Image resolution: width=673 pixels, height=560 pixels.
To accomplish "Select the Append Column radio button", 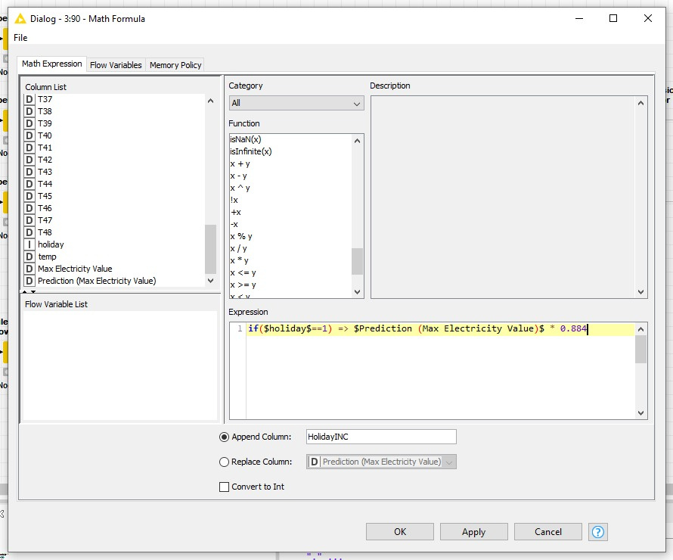I will pyautogui.click(x=224, y=437).
